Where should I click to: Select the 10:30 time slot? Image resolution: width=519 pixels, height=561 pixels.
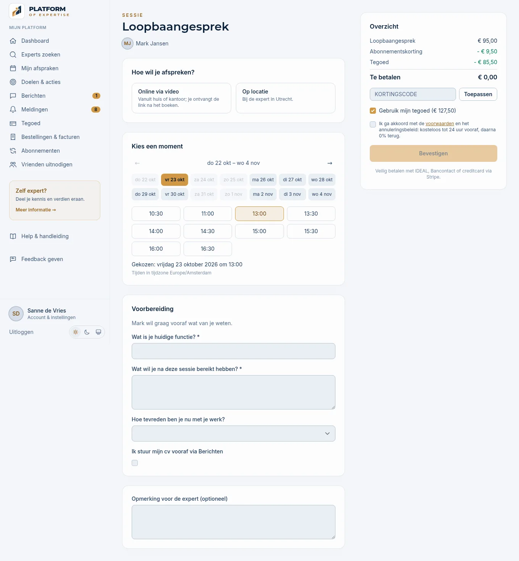coord(156,214)
